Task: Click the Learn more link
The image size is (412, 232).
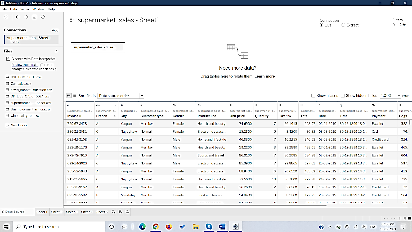Action: (265, 76)
